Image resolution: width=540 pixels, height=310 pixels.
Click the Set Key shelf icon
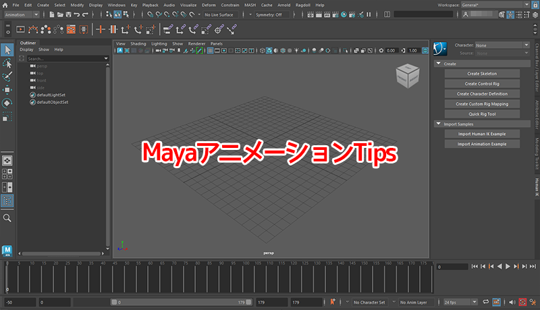[x=101, y=30]
